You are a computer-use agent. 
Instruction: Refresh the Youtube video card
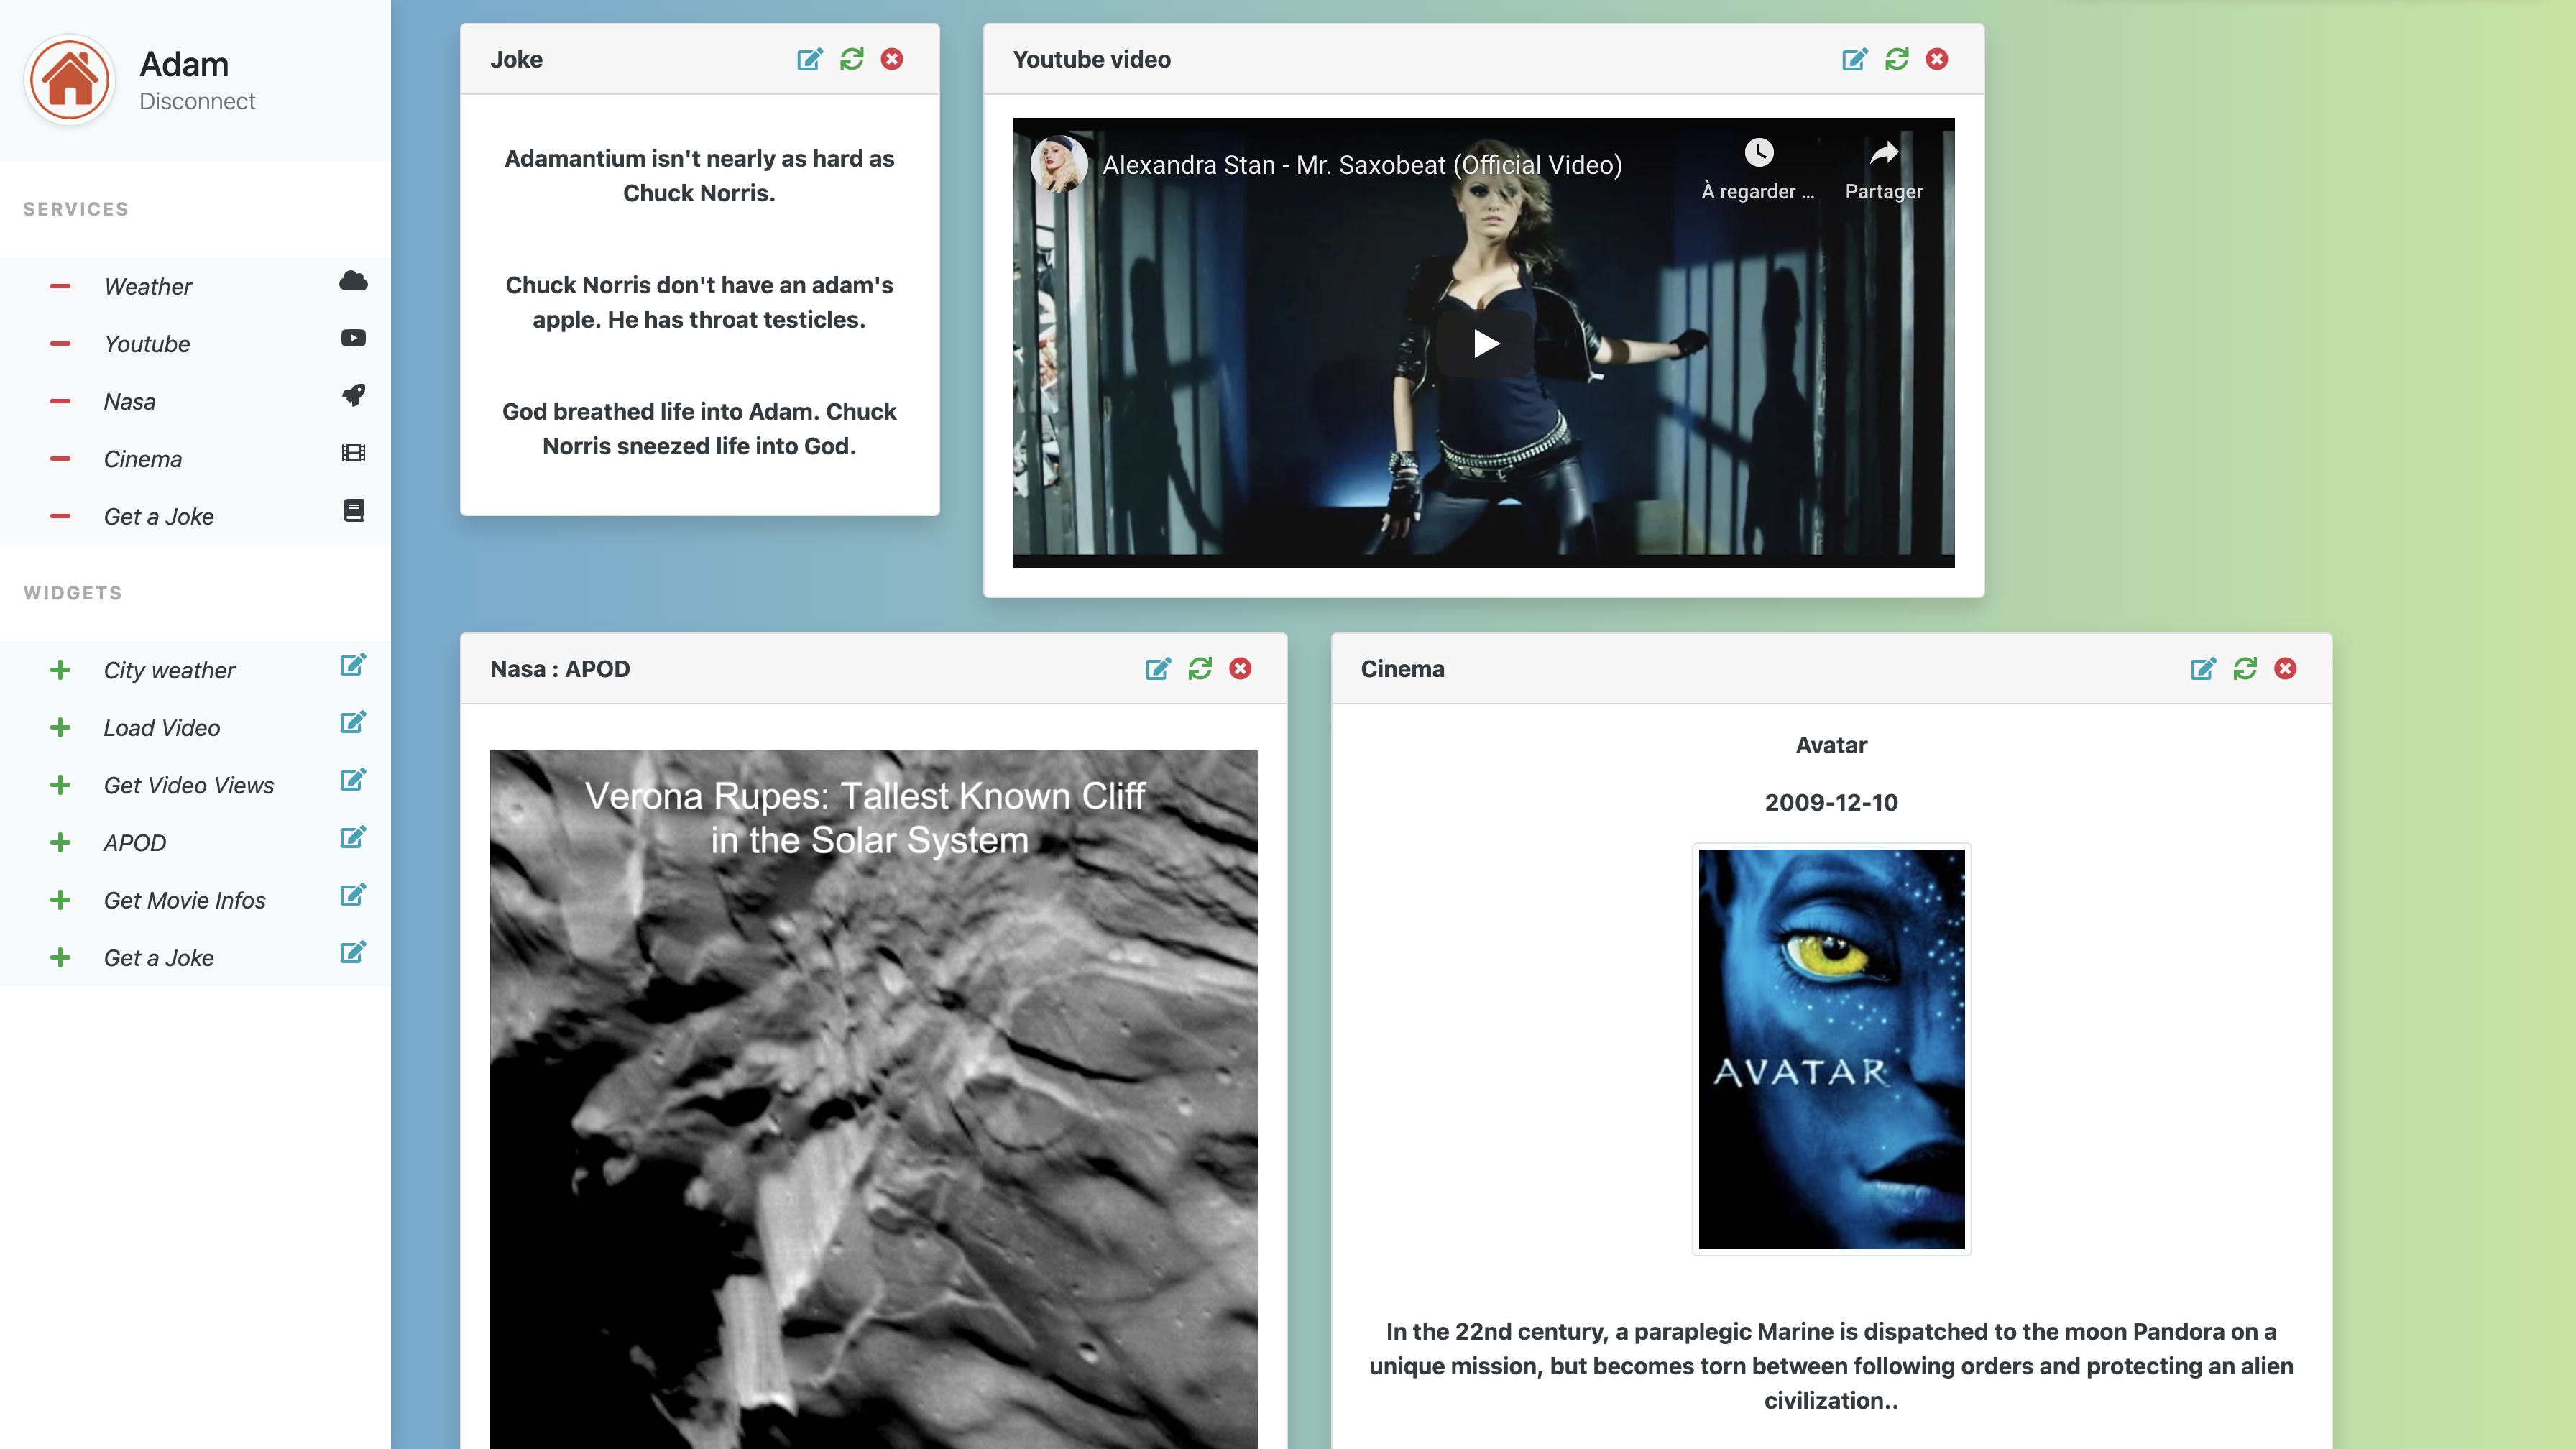[x=1896, y=59]
